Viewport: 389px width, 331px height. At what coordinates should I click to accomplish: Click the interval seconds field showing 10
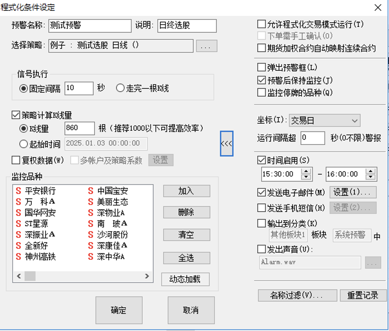click(x=79, y=88)
